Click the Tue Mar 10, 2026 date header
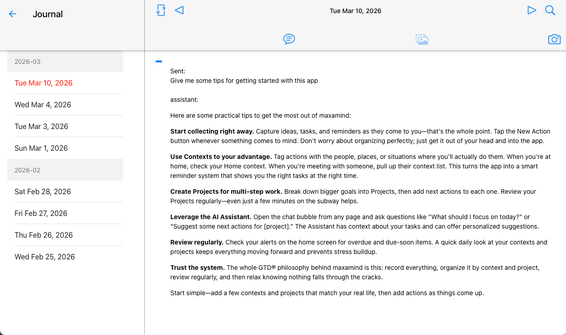The height and width of the screenshot is (335, 566). (x=355, y=10)
